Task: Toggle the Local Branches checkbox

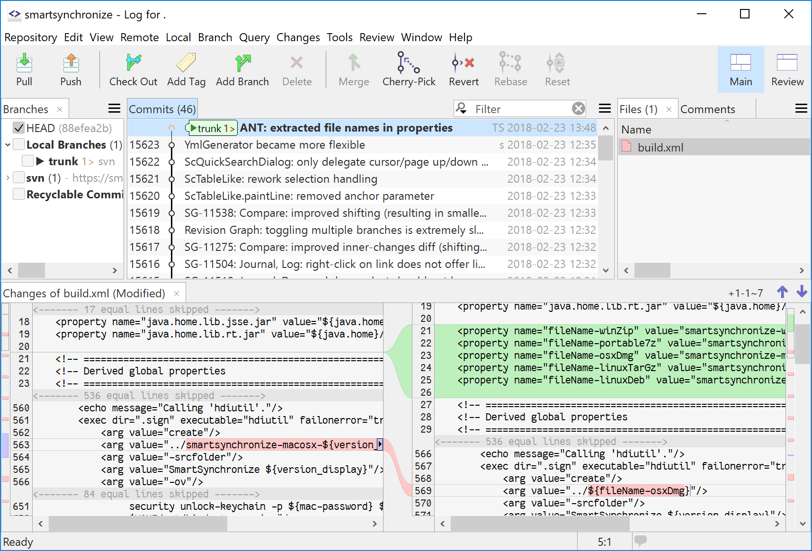Action: tap(19, 144)
